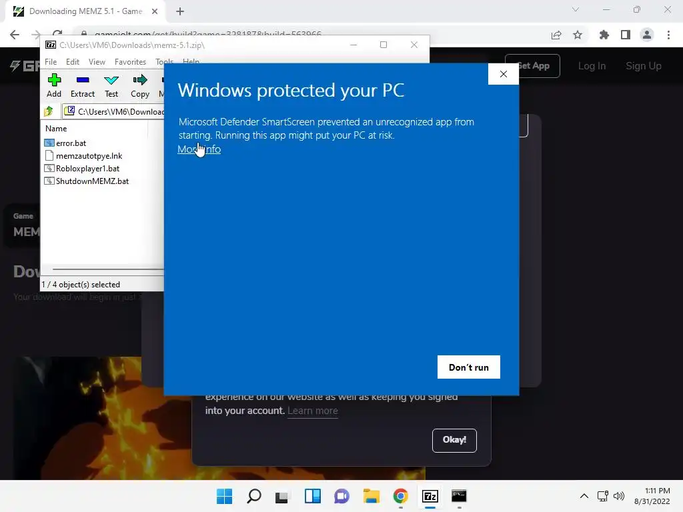683x512 pixels.
Task: Click the Test checkmark icon in 7-Zip
Action: click(x=111, y=80)
